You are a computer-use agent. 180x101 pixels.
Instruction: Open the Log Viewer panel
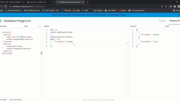3,100
